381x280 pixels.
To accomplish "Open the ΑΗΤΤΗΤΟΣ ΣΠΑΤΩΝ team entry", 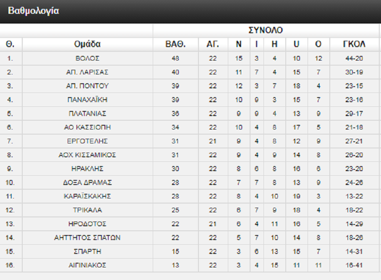I will [x=87, y=238].
